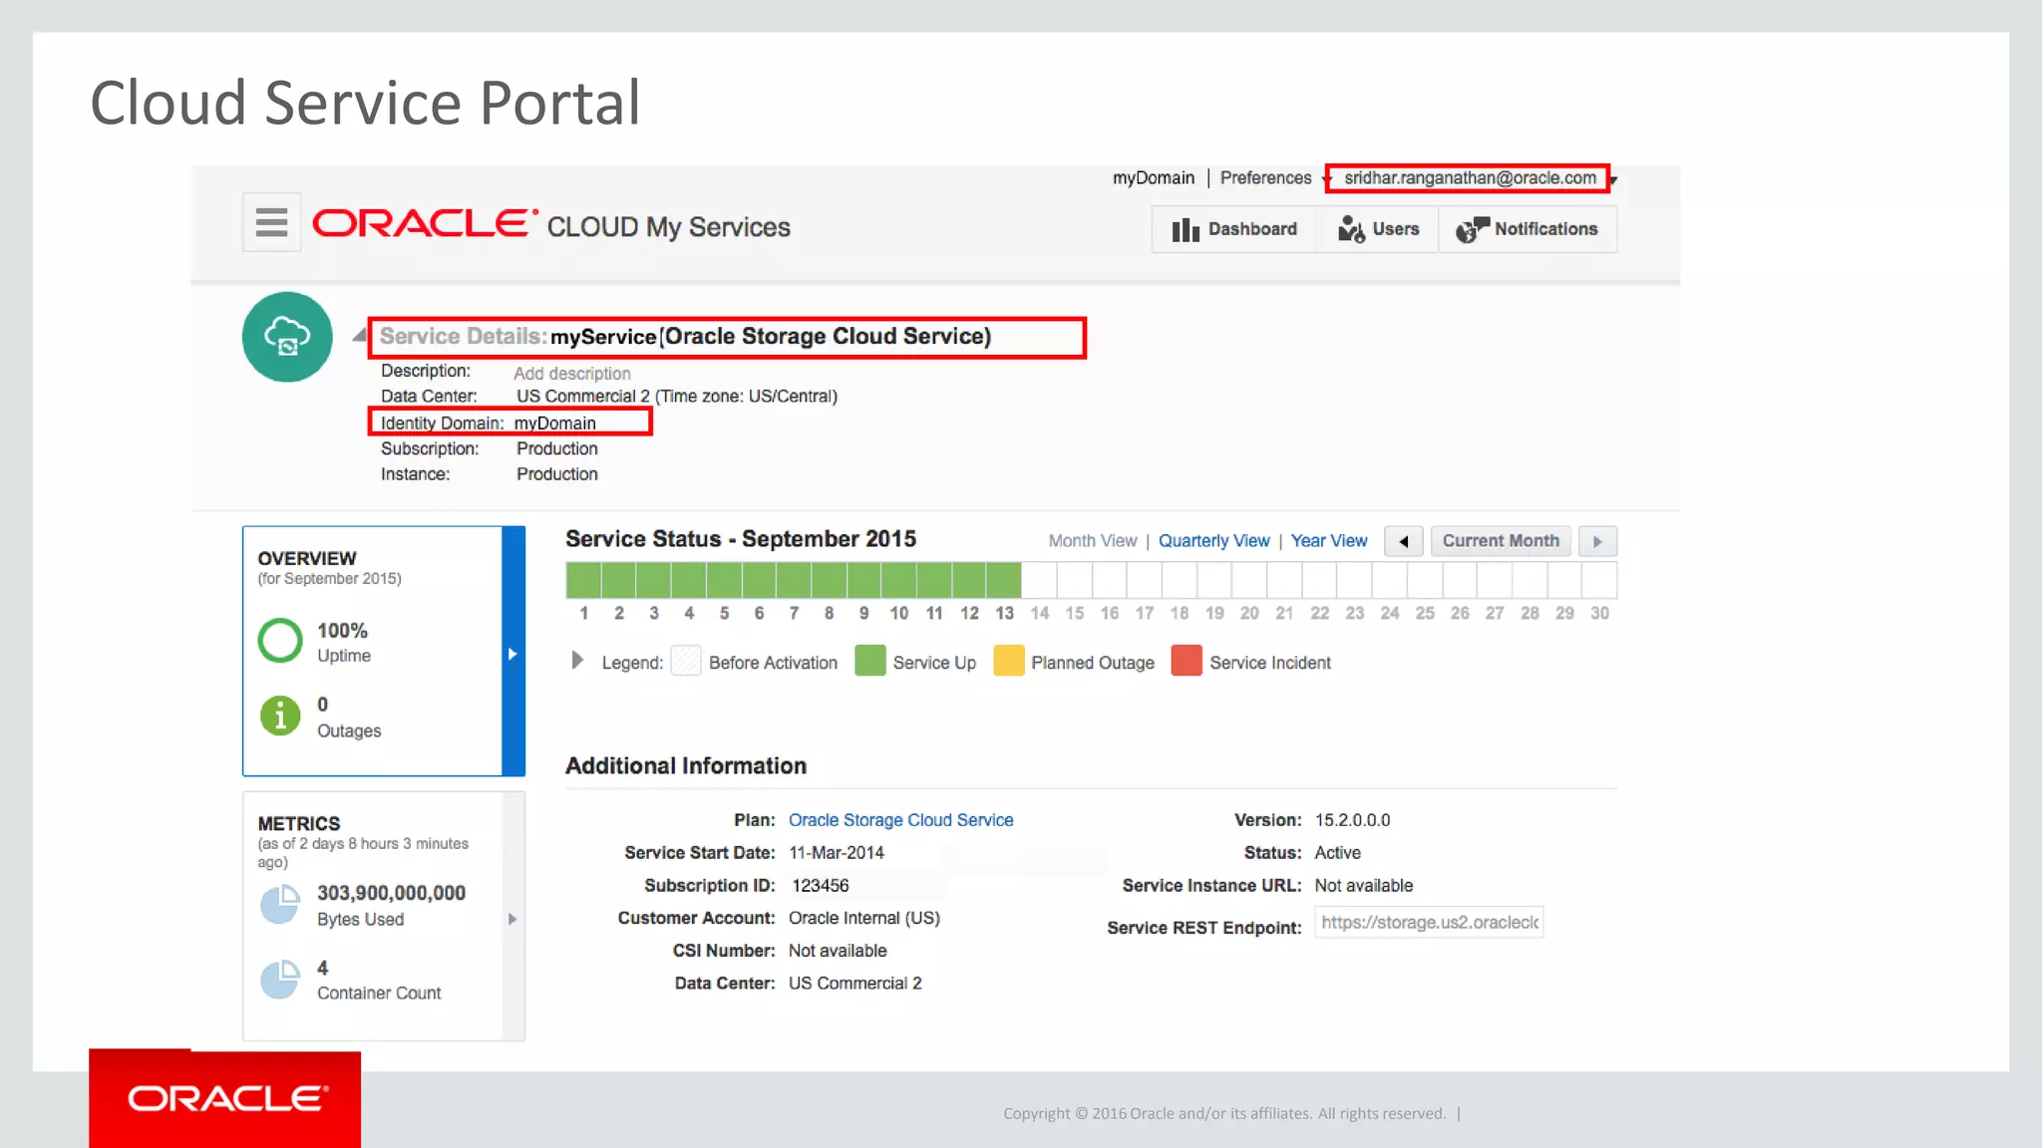2042x1148 pixels.
Task: Click the myDomain link in header
Action: point(1153,177)
